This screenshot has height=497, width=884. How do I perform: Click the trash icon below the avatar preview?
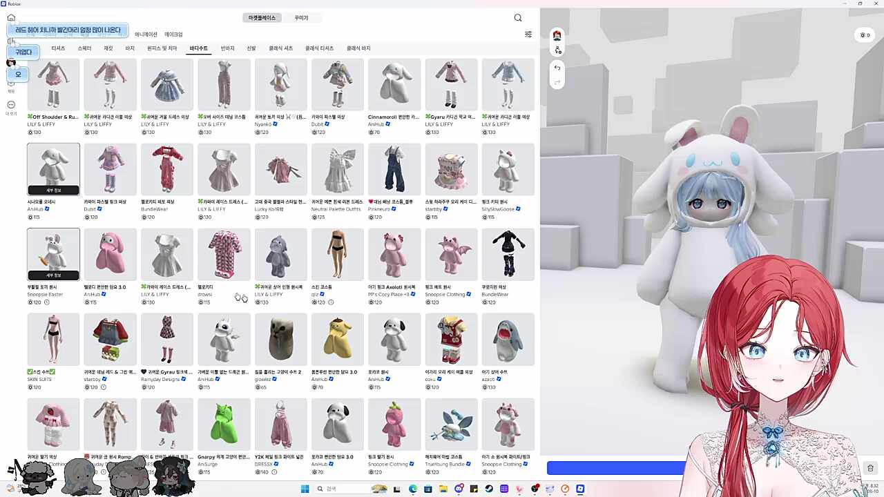coord(870,468)
